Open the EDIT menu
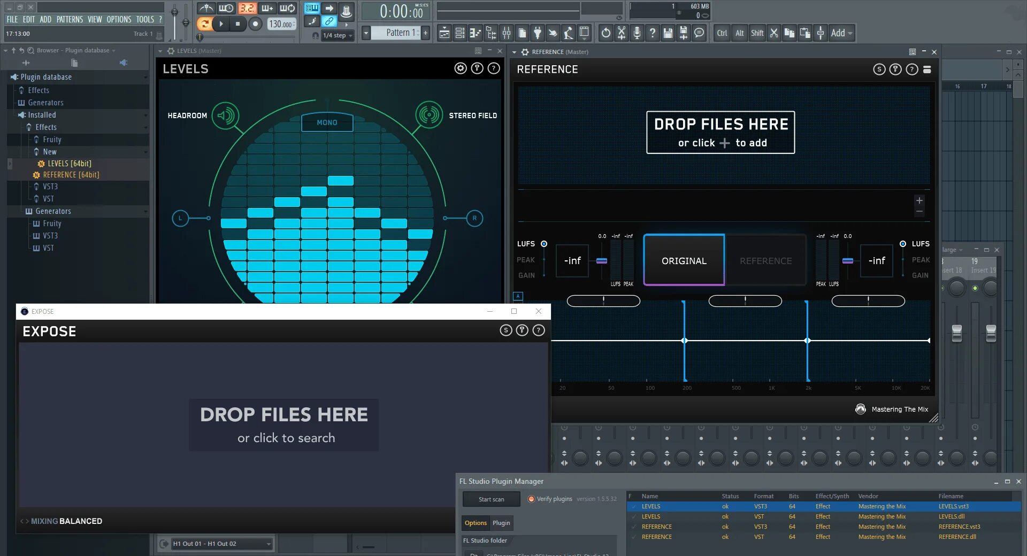This screenshot has width=1027, height=556. [29, 19]
